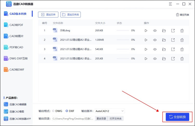Delete the 540.KB file with trash icon

click(182, 49)
